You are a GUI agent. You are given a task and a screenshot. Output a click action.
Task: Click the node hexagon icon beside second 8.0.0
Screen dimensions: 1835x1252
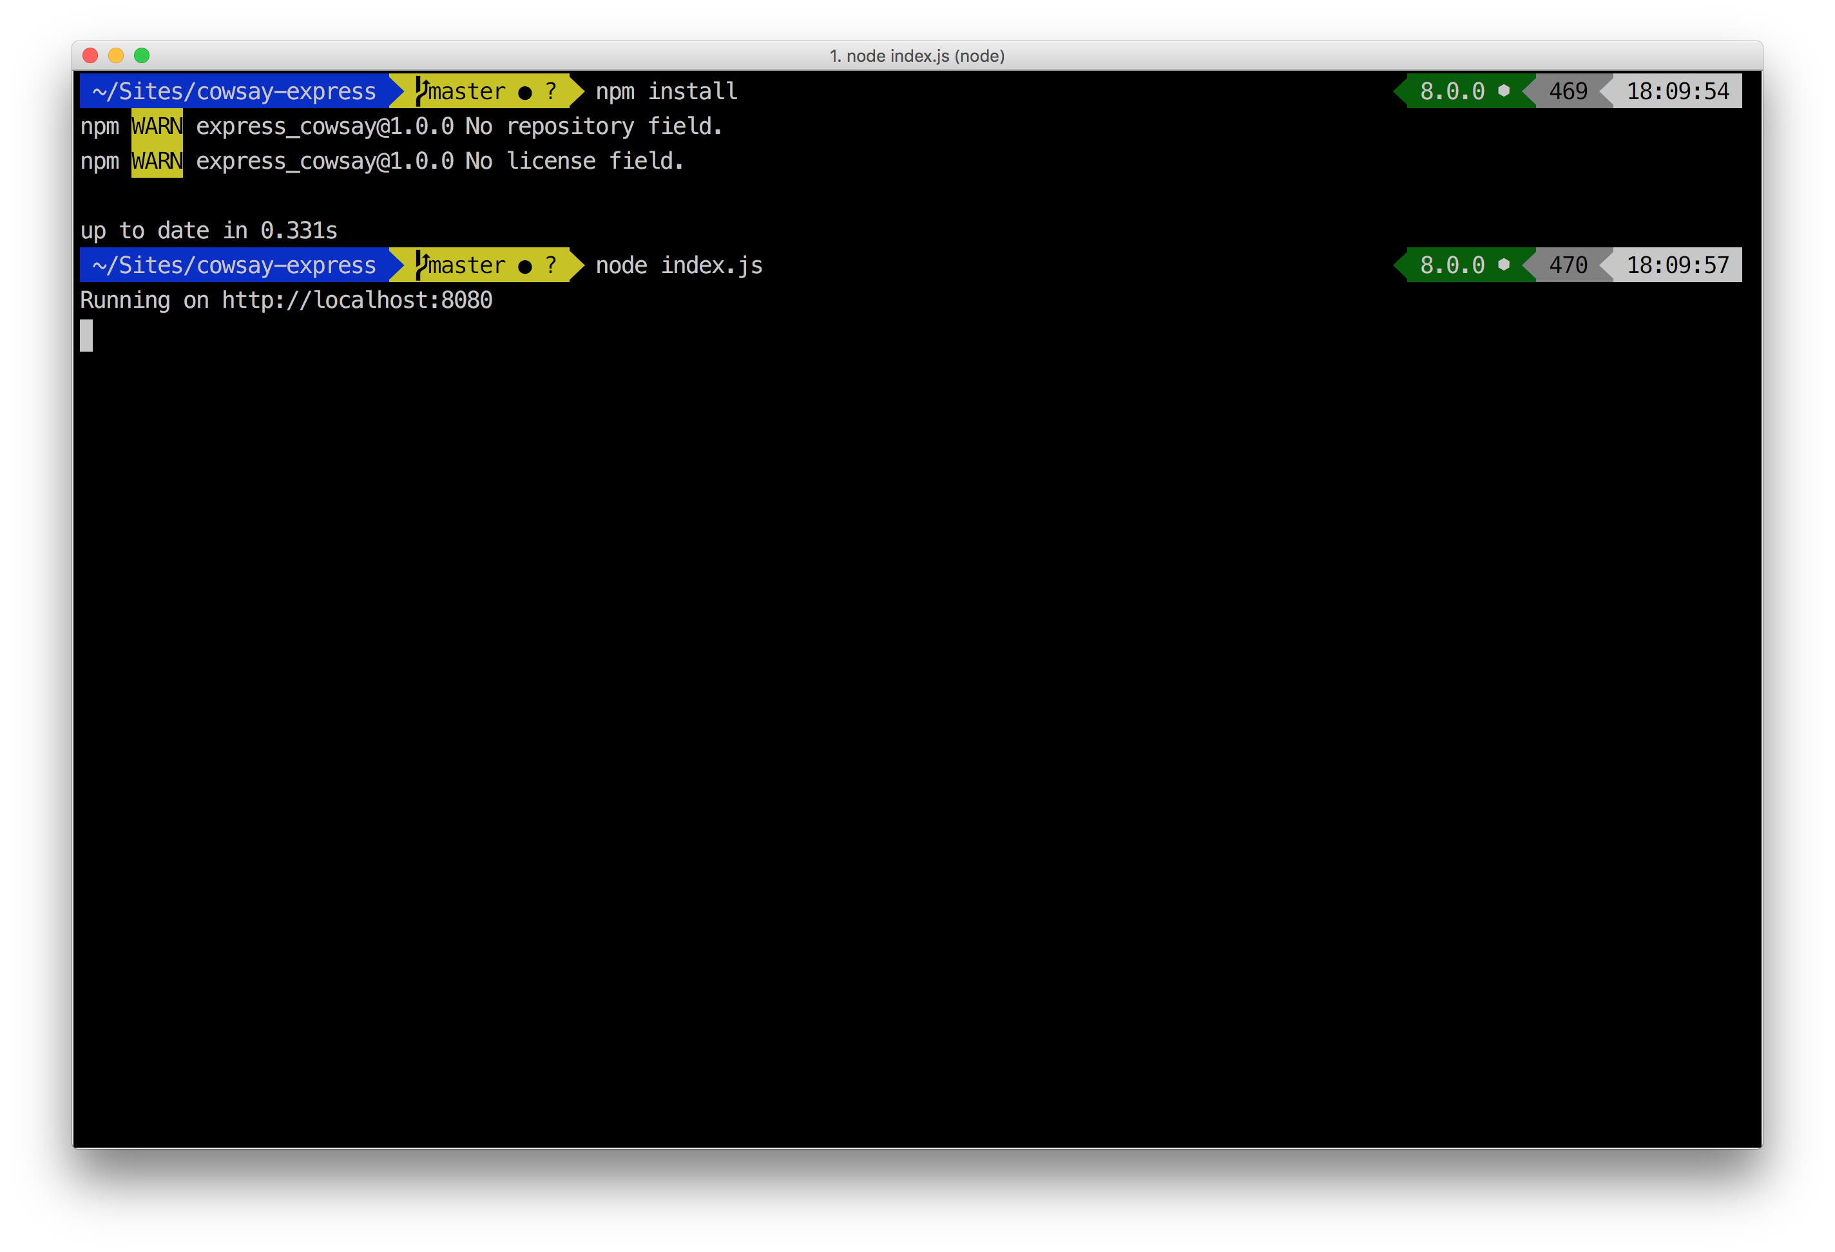point(1503,265)
